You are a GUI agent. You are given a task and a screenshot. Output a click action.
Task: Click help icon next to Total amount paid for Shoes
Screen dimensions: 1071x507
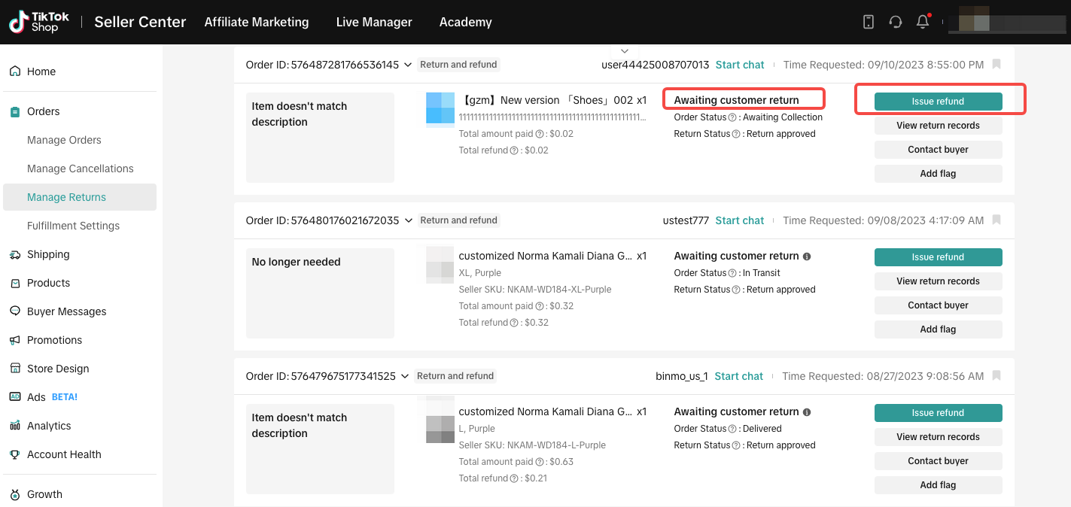click(539, 134)
